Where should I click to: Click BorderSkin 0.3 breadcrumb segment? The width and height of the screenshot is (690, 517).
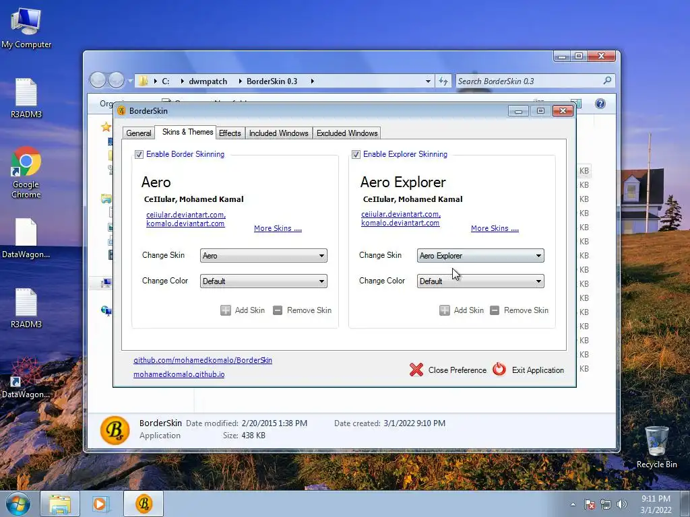(x=272, y=81)
